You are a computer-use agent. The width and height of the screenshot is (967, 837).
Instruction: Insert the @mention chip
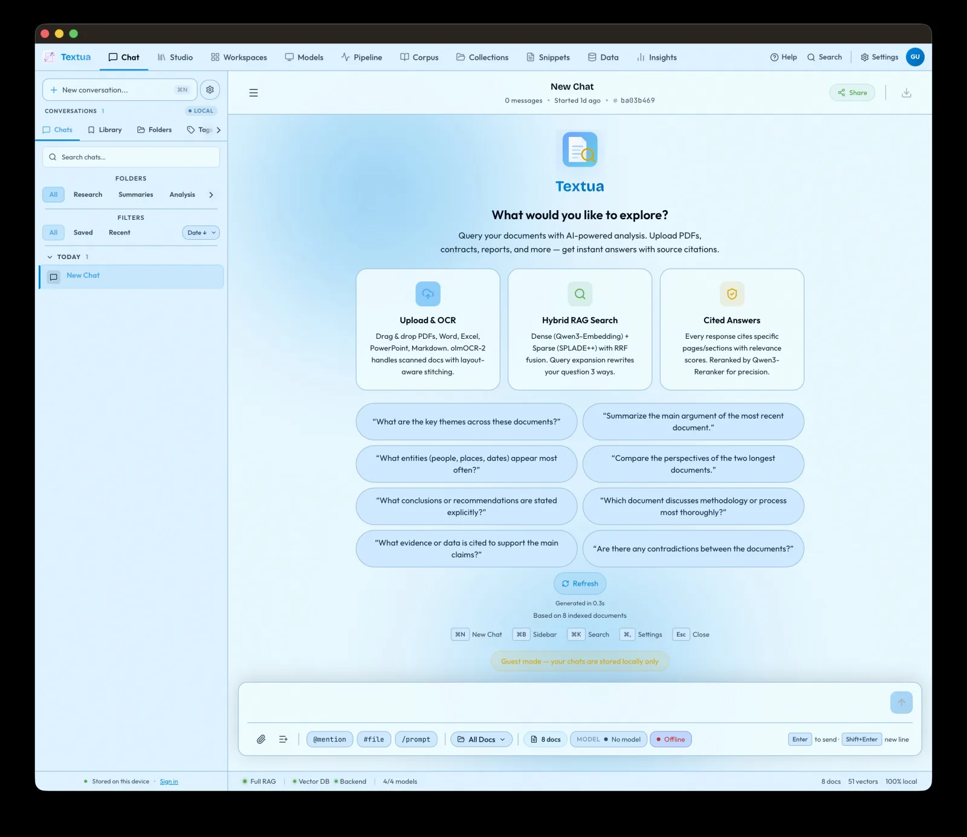[329, 739]
